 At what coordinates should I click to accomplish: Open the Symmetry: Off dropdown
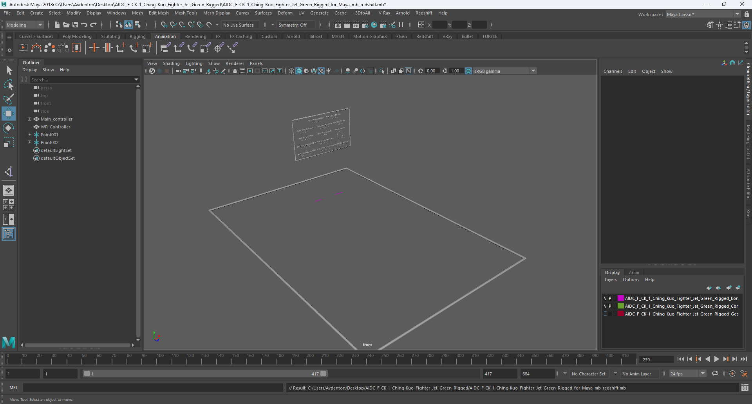pos(296,25)
